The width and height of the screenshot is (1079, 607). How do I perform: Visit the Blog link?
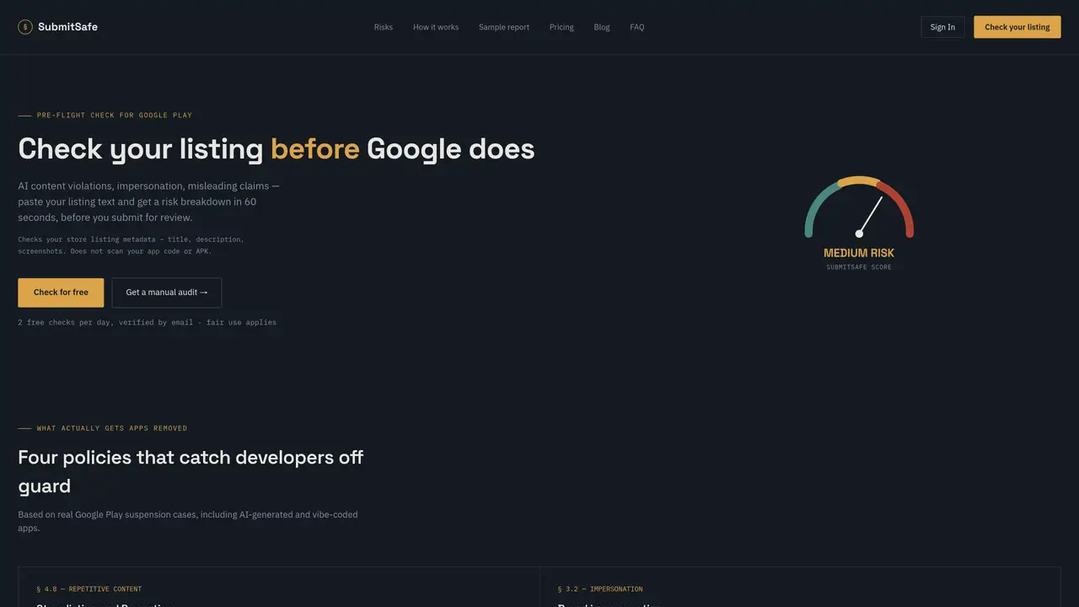pos(602,27)
